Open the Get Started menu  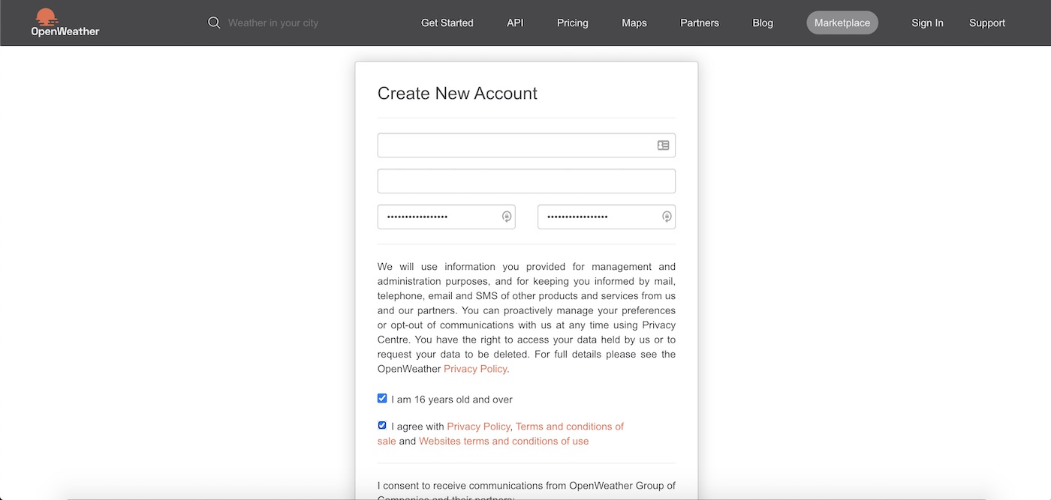click(x=447, y=22)
